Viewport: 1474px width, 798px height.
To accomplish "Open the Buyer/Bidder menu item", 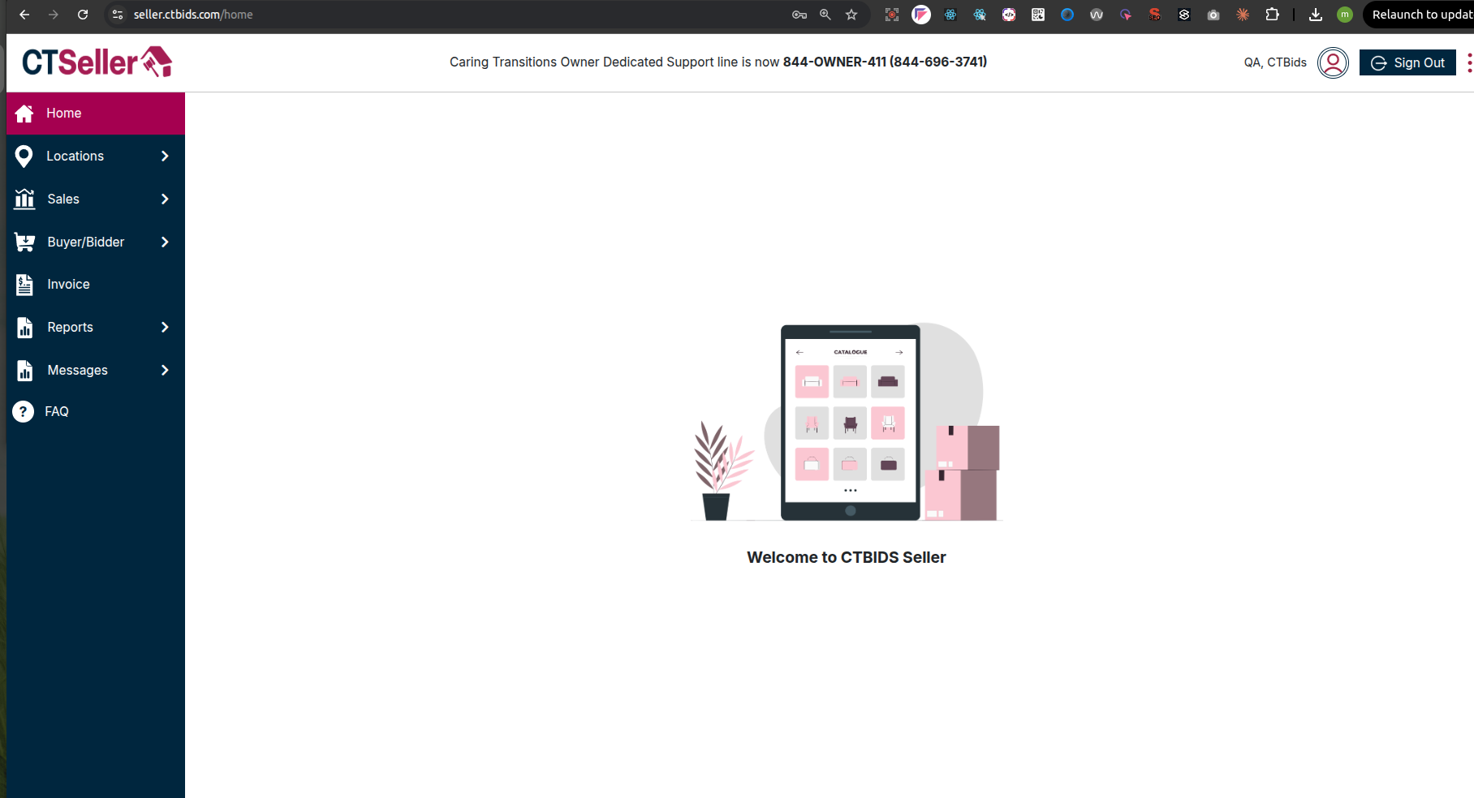I will tap(86, 242).
